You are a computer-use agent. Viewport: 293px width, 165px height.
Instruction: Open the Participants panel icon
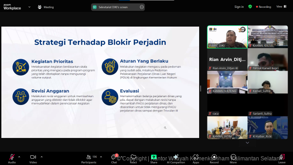[89, 157]
